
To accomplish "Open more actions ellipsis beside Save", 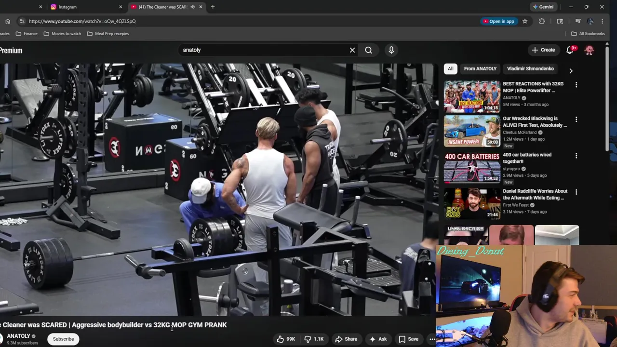I will click(x=432, y=339).
